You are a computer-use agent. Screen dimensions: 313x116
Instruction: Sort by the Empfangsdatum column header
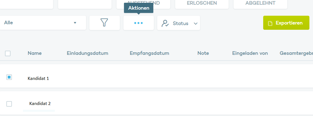[x=149, y=53]
